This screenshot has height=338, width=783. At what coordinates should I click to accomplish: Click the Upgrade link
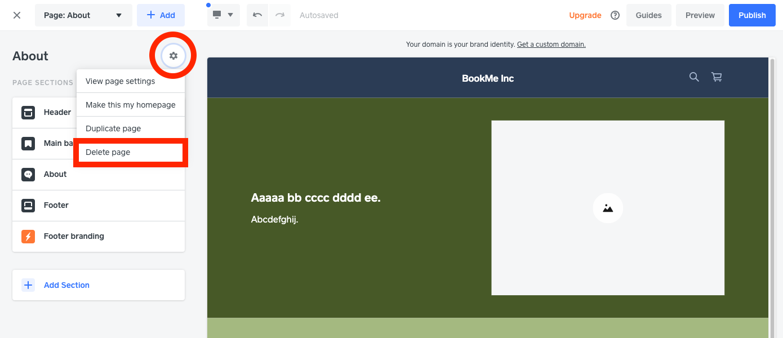pos(585,15)
